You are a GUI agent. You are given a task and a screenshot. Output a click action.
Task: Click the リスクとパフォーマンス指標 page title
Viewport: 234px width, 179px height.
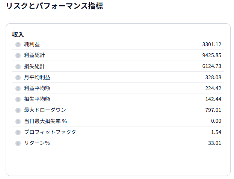coord(54,6)
